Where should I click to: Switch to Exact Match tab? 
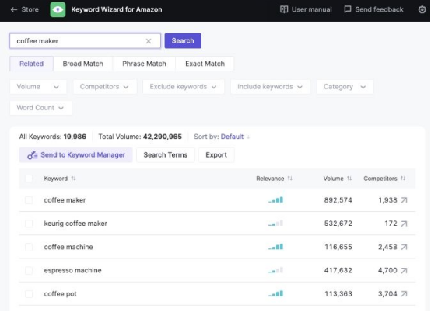(x=205, y=64)
